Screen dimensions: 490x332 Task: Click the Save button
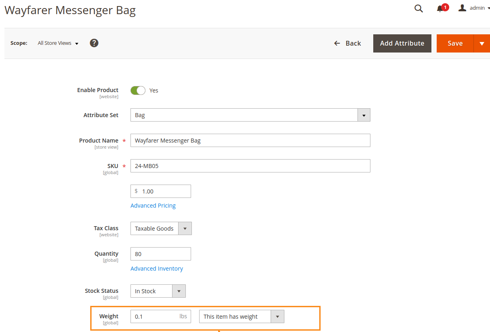[455, 43]
